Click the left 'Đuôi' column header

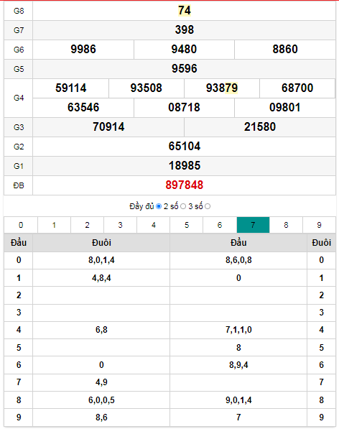pyautogui.click(x=101, y=242)
